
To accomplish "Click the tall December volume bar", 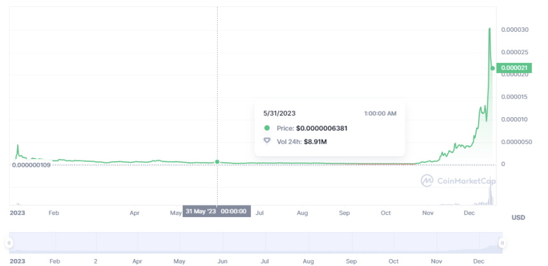I will coord(490,191).
